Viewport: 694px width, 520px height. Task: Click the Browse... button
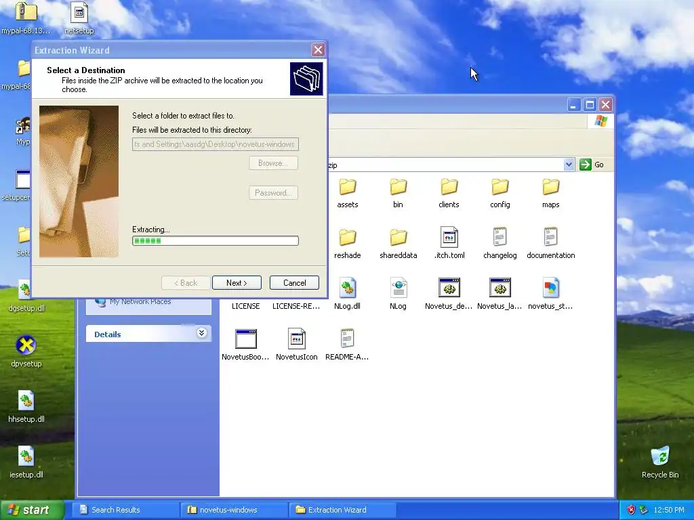click(273, 163)
